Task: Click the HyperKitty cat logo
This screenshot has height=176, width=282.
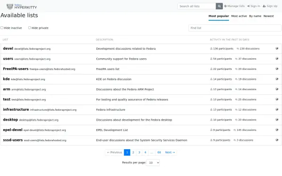Action: point(10,7)
